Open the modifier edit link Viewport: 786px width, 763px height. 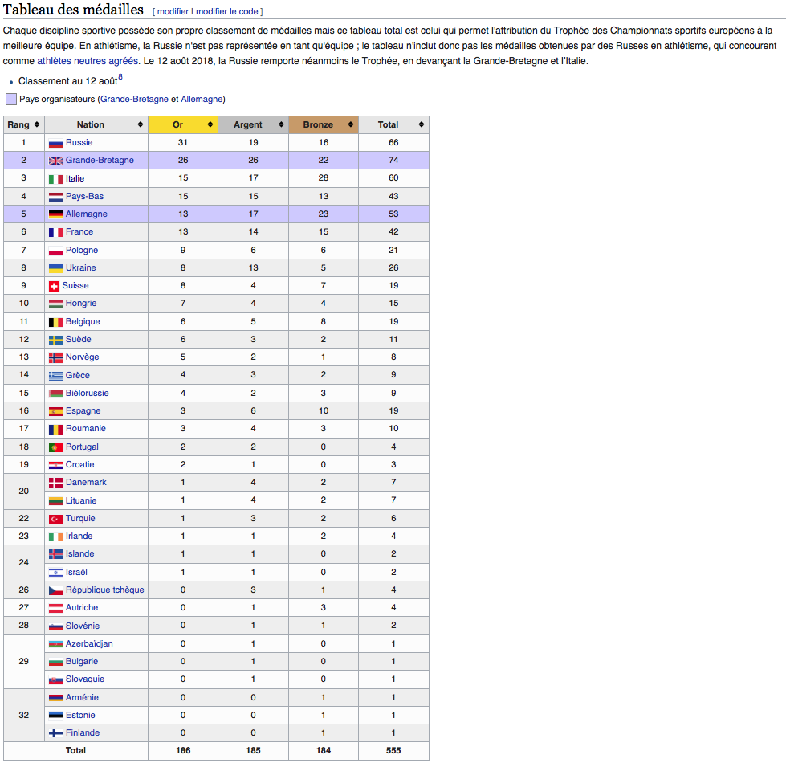(173, 11)
